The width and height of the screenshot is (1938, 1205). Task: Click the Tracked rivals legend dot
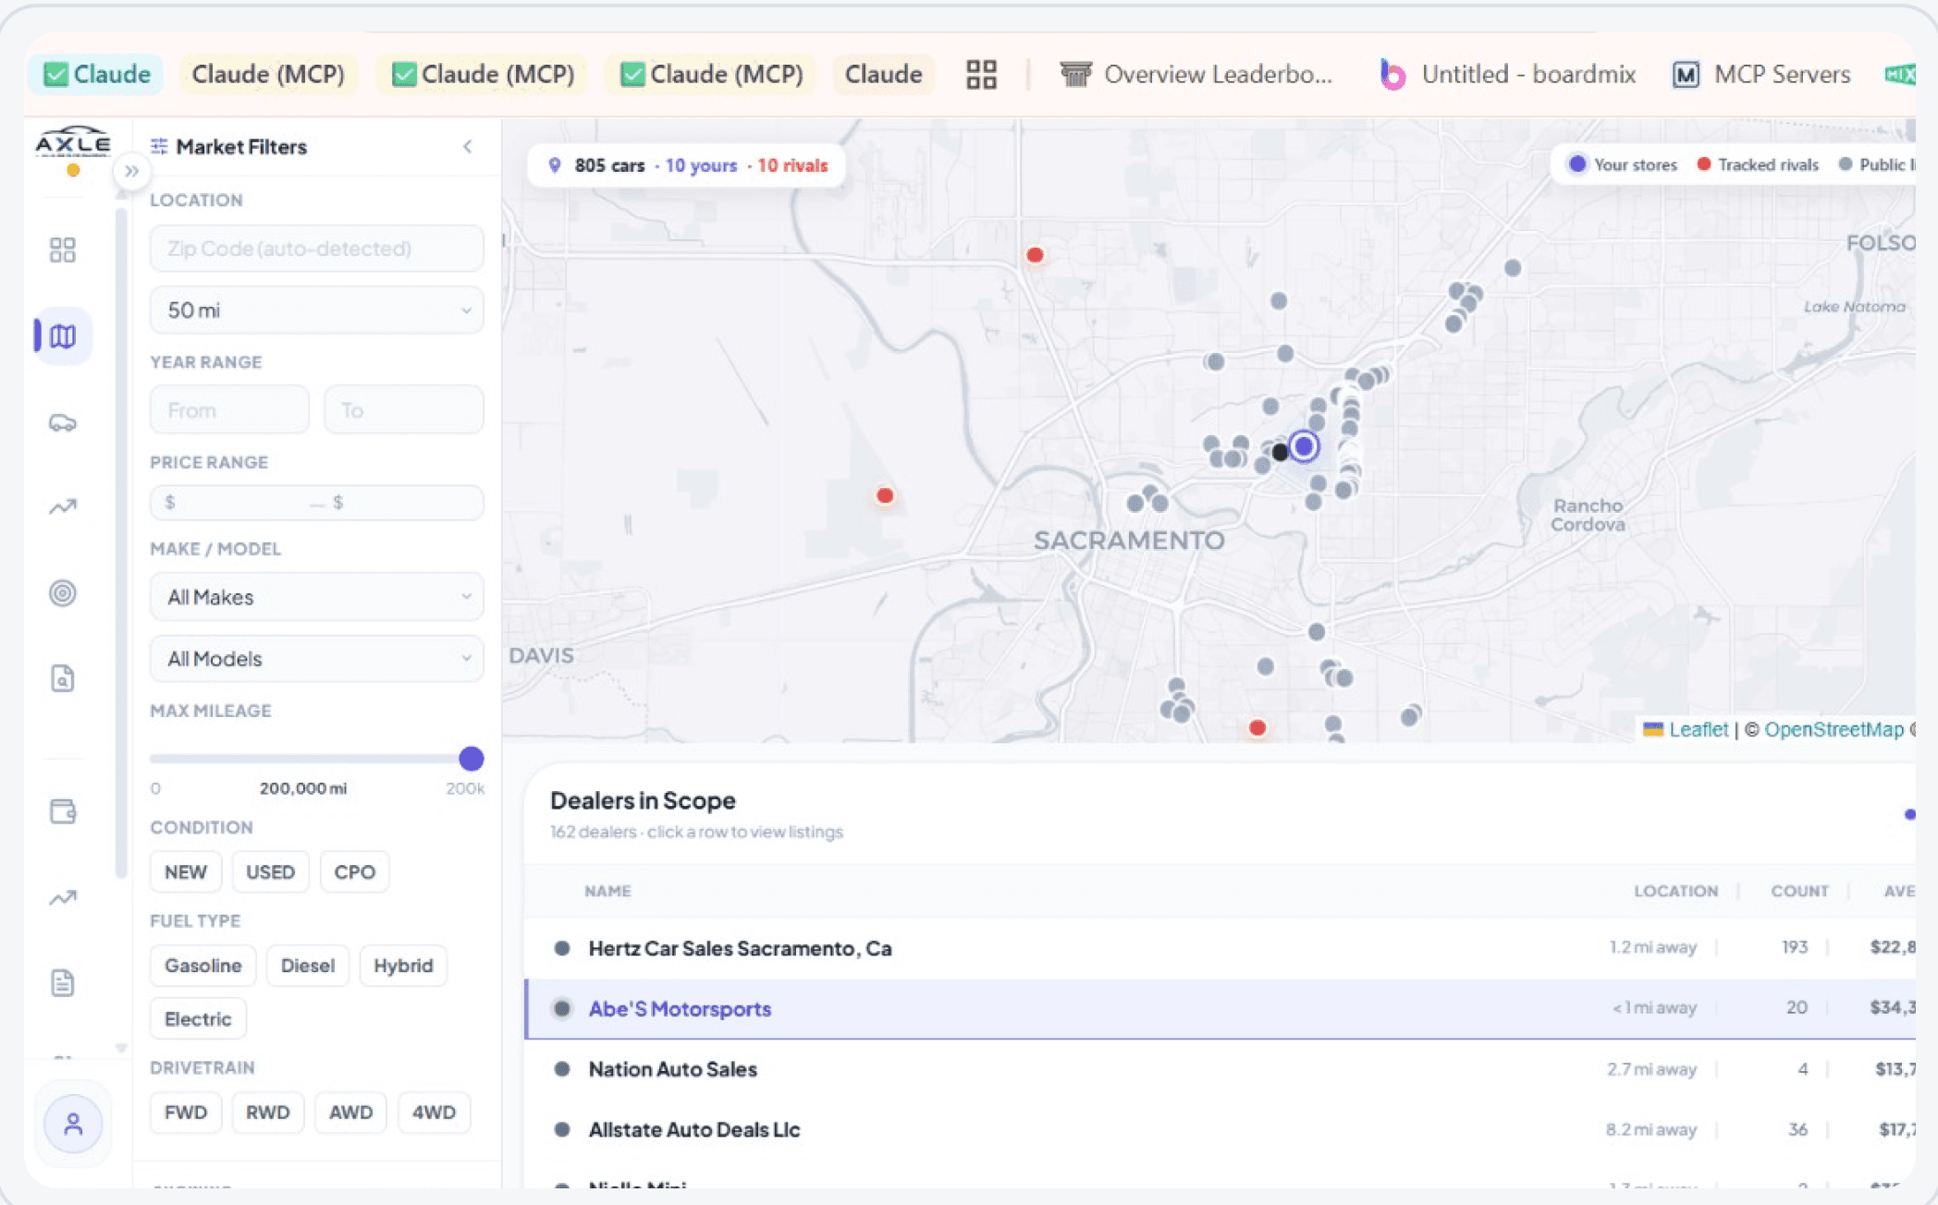[1703, 164]
